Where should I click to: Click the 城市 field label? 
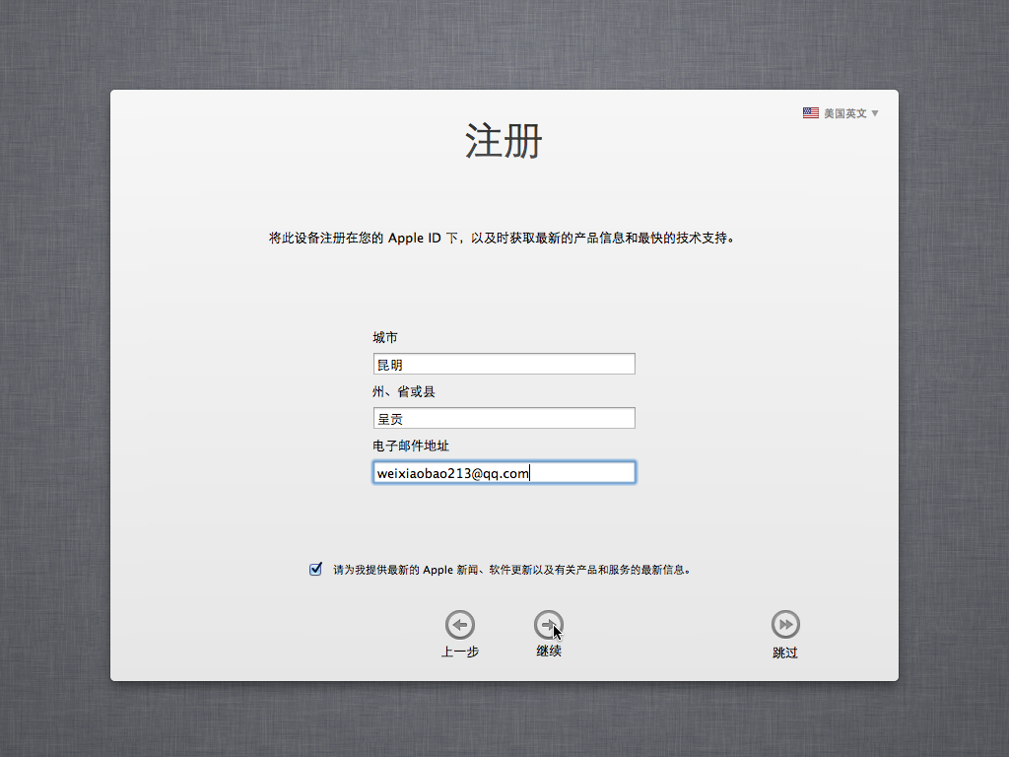385,338
